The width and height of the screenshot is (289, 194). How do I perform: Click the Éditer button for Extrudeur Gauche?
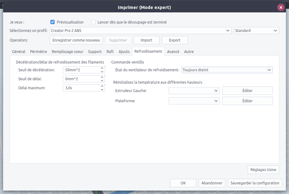(247, 91)
